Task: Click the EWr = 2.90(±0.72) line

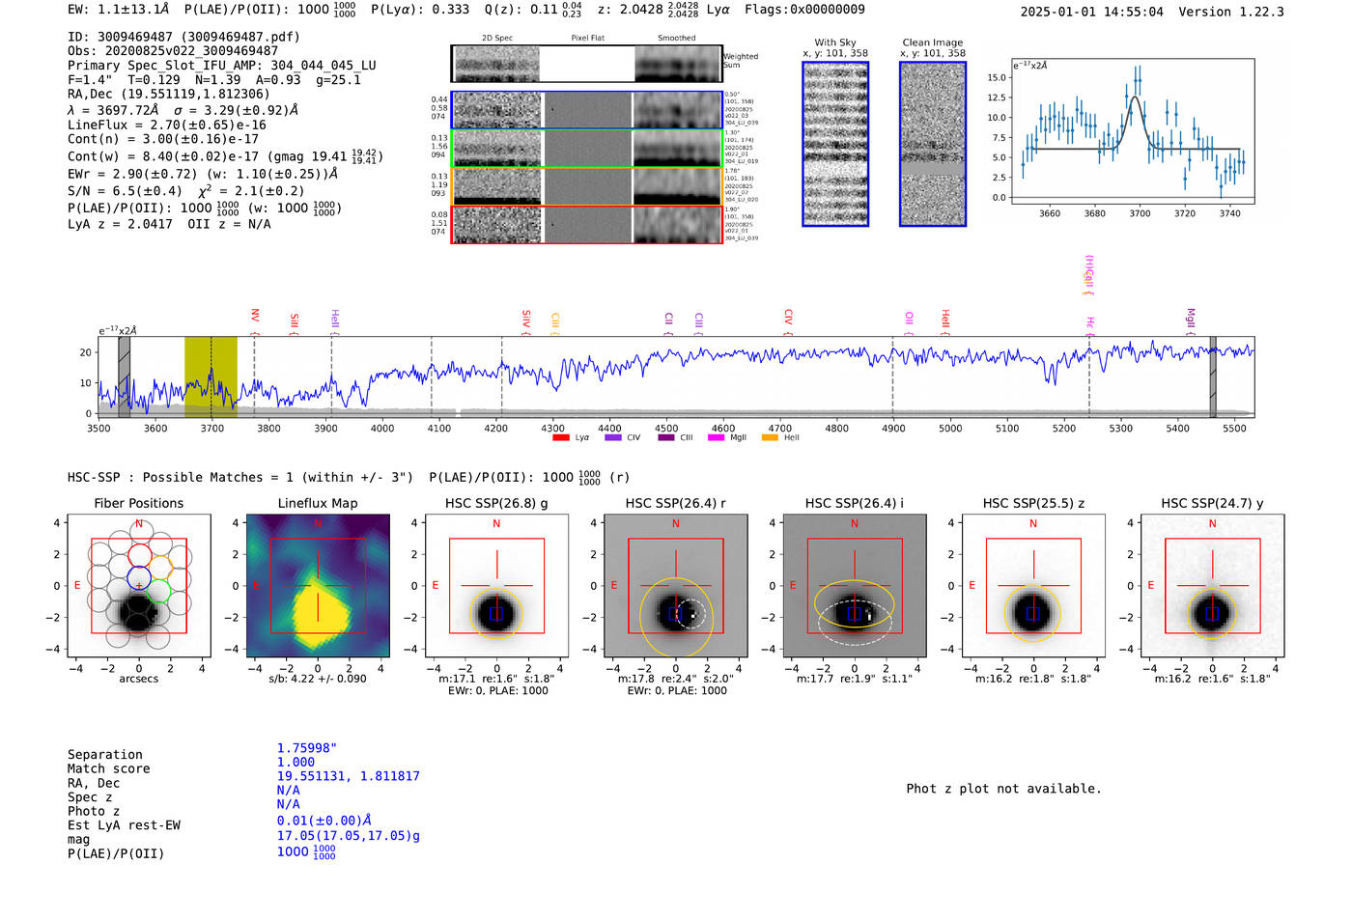Action: coord(203,174)
